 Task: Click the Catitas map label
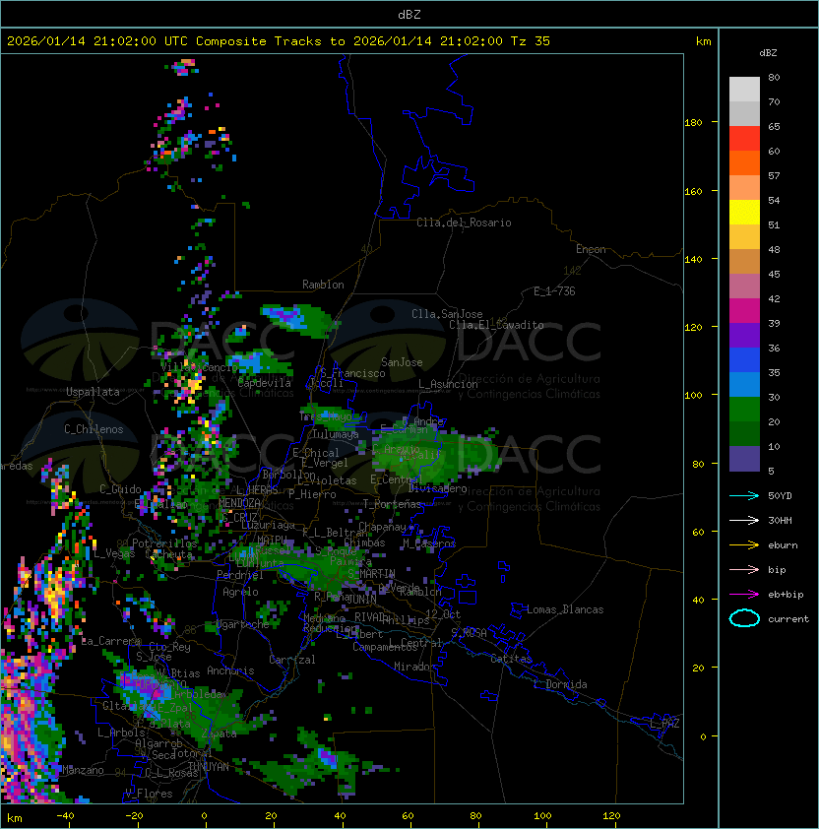point(511,659)
